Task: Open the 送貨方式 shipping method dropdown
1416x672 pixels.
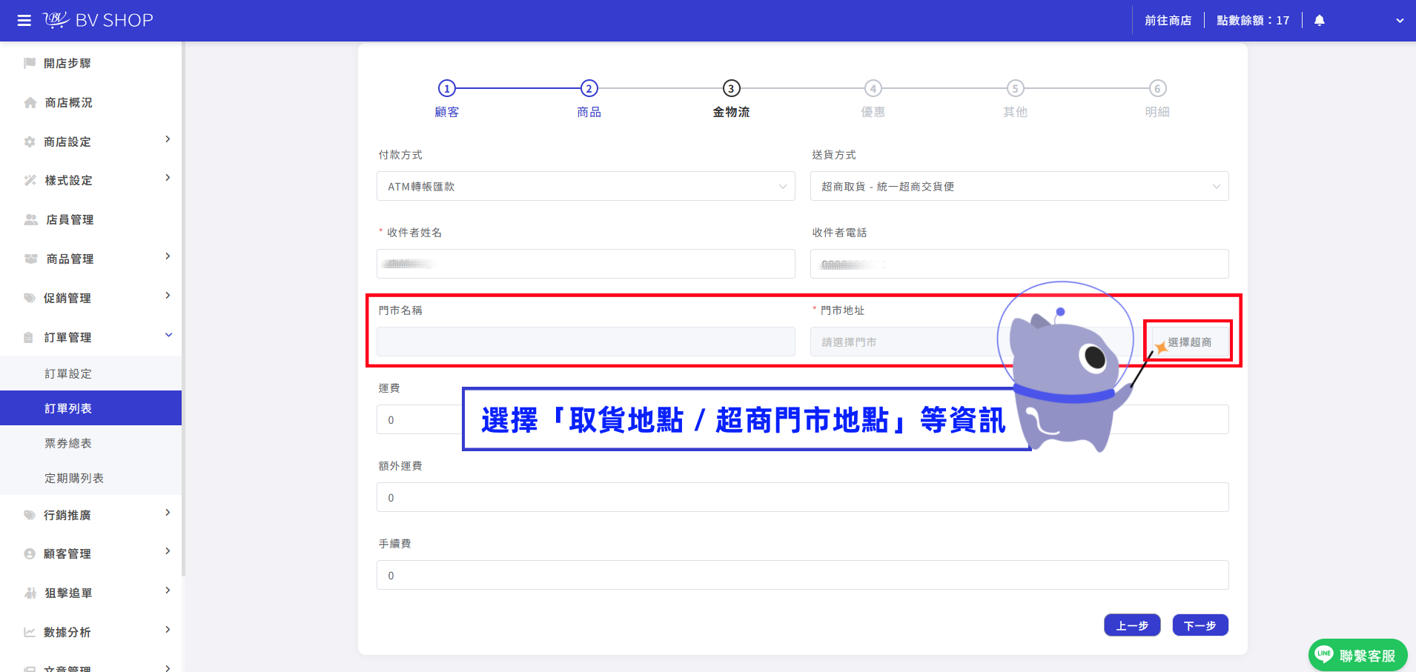Action: [1019, 186]
